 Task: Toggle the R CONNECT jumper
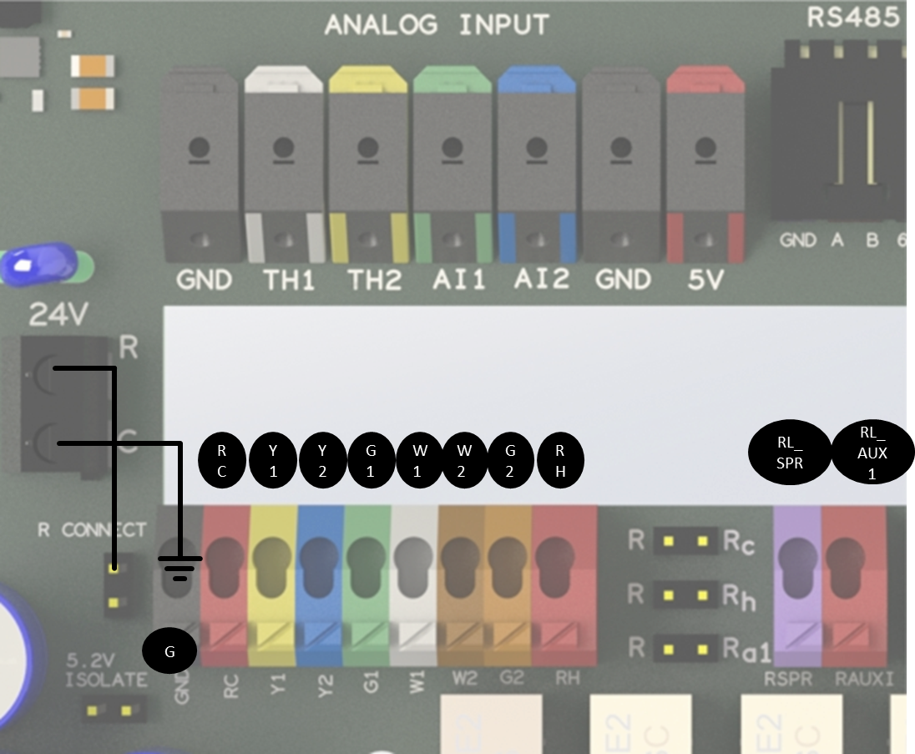click(x=117, y=584)
